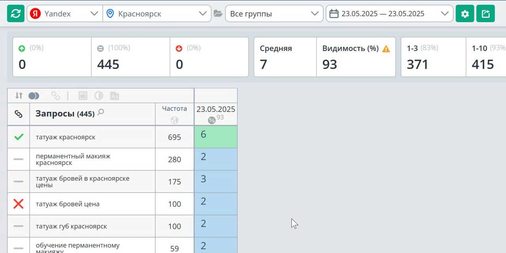The width and height of the screenshot is (506, 253).
Task: Expand the Красноярск region dropdown
Action: tap(157, 14)
